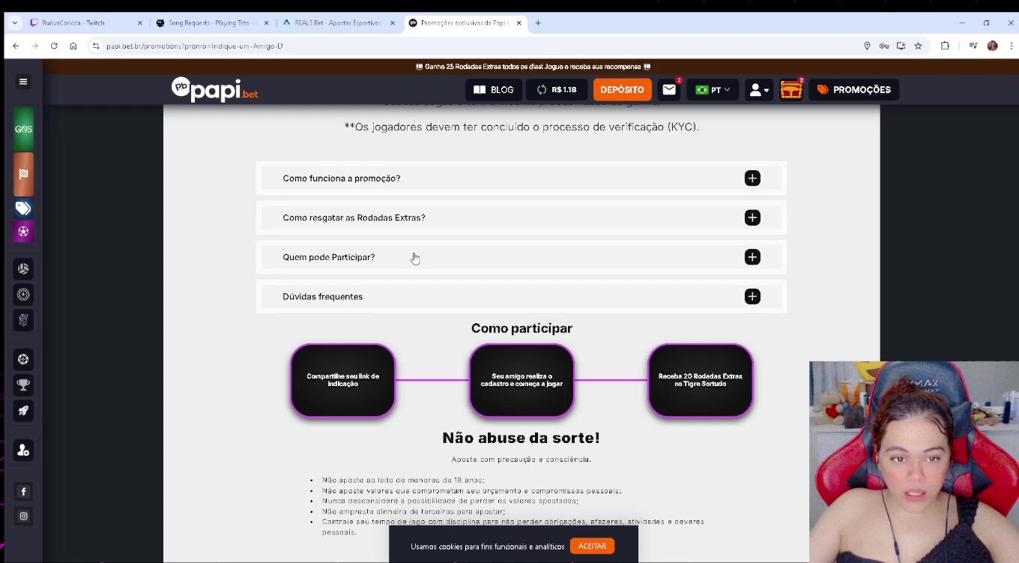Open the mail inbox icon
The height and width of the screenshot is (563, 1019).
point(669,89)
